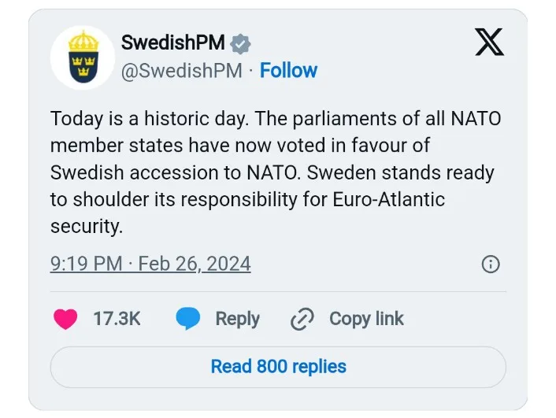Click the tweet's final word "security."
Screen dimensions: 556x418
87,226
